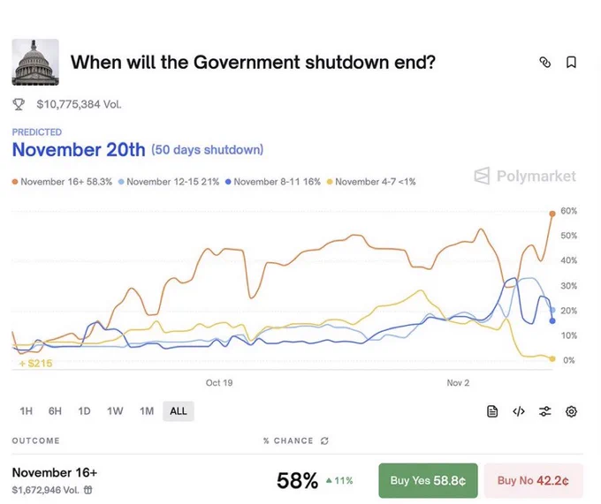Image resolution: width=601 pixels, height=504 pixels.
Task: Click the November 16+ outcome row title
Action: coord(55,472)
